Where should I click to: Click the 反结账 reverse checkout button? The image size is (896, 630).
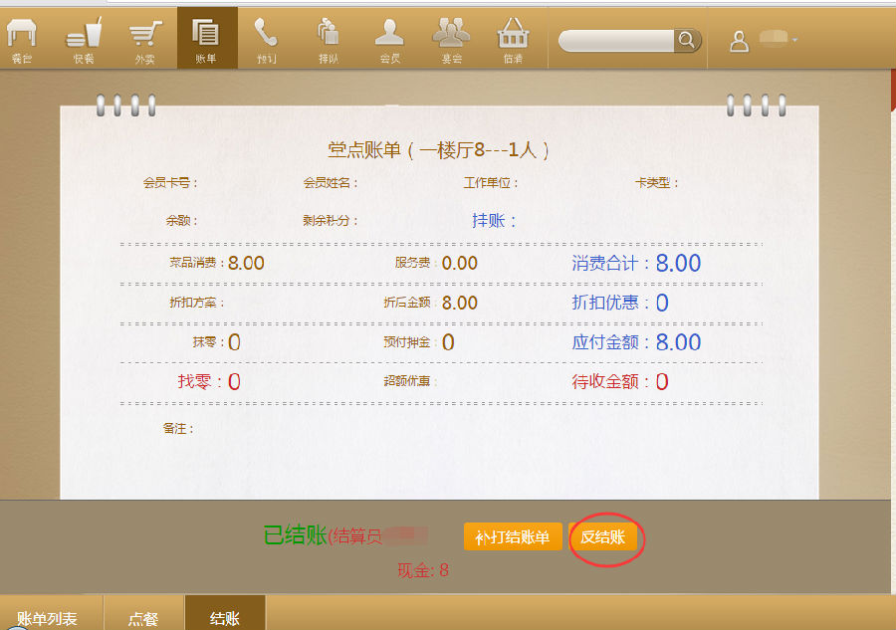pos(603,537)
